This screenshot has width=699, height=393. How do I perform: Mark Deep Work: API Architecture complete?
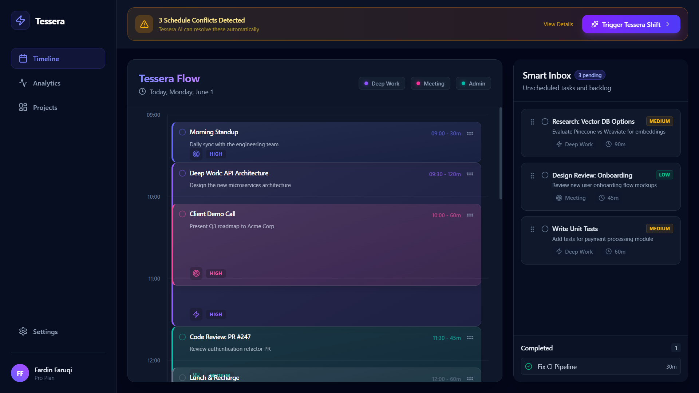click(182, 173)
